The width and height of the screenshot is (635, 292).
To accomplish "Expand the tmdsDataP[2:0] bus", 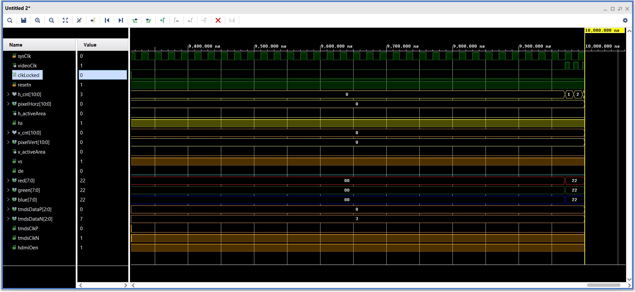I will coord(8,209).
